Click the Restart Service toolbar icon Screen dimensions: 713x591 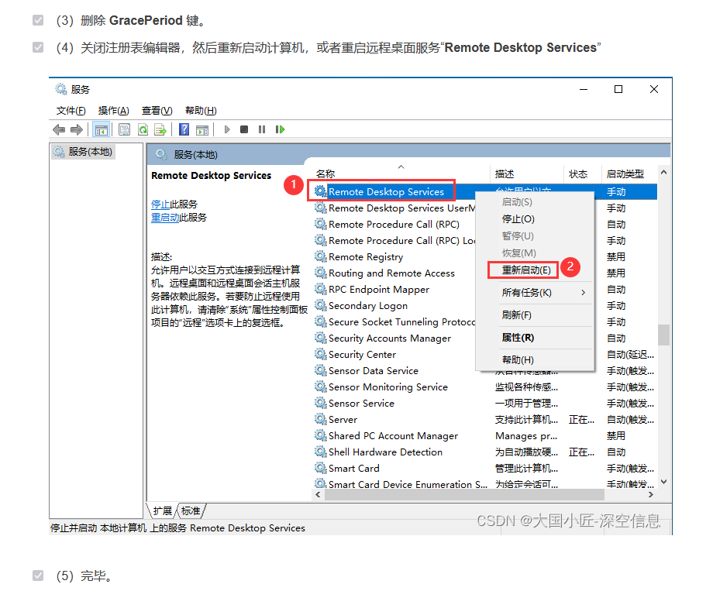coord(280,129)
